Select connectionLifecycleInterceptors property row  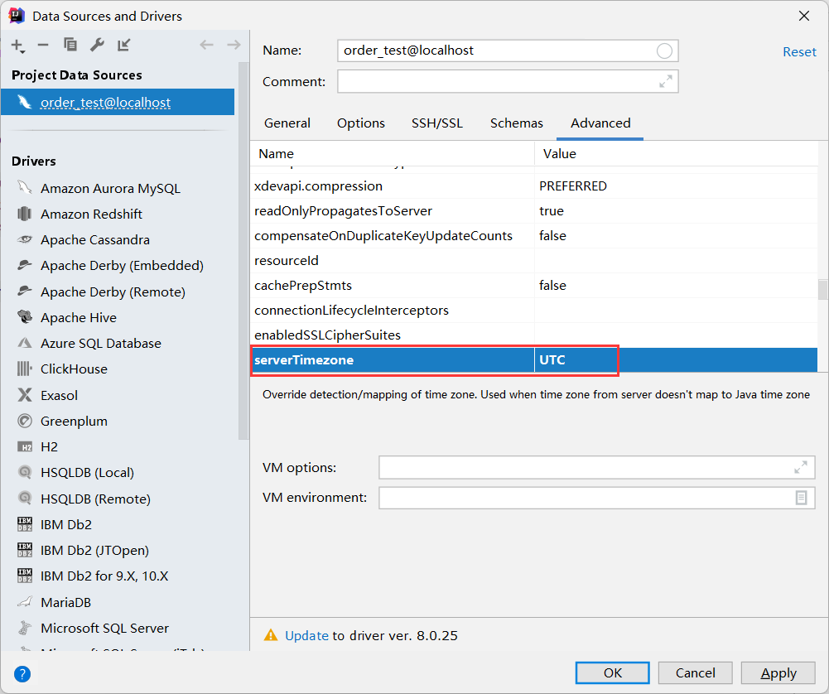coord(534,311)
